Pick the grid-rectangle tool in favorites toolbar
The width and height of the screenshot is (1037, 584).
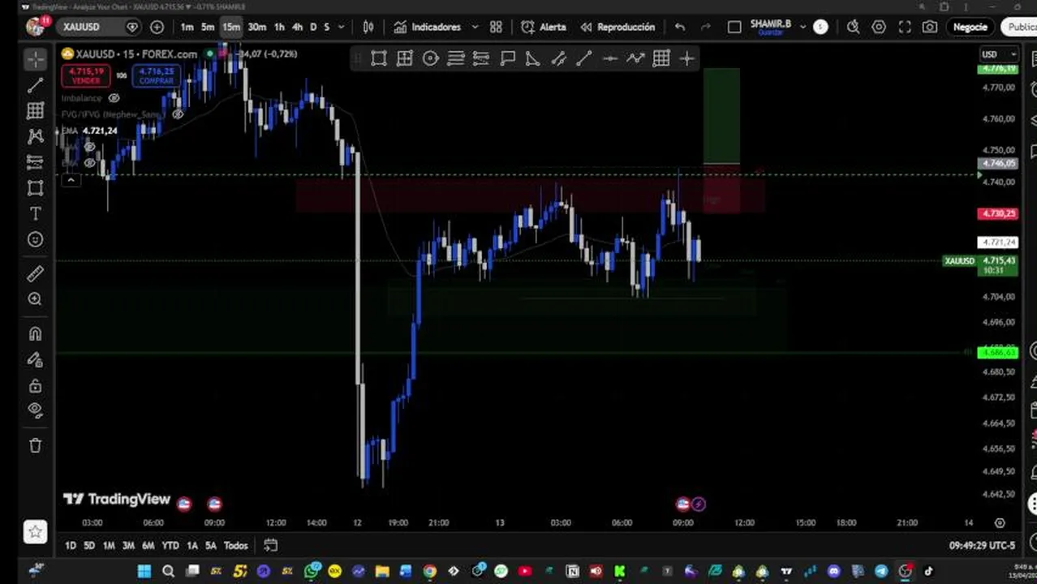404,58
